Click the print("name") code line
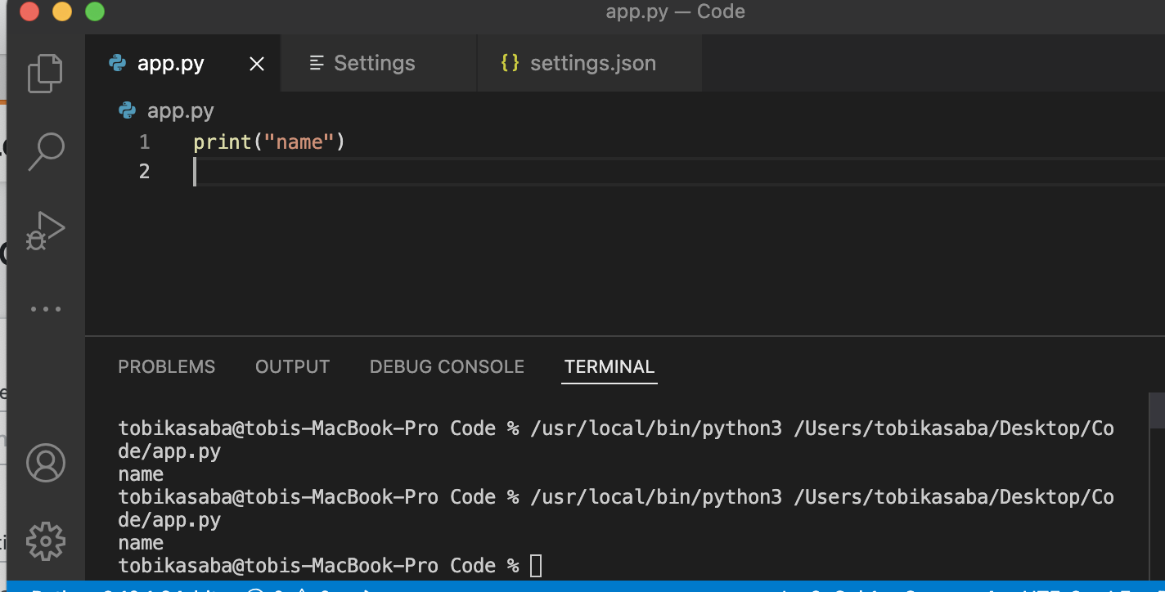1165x592 pixels. click(269, 142)
